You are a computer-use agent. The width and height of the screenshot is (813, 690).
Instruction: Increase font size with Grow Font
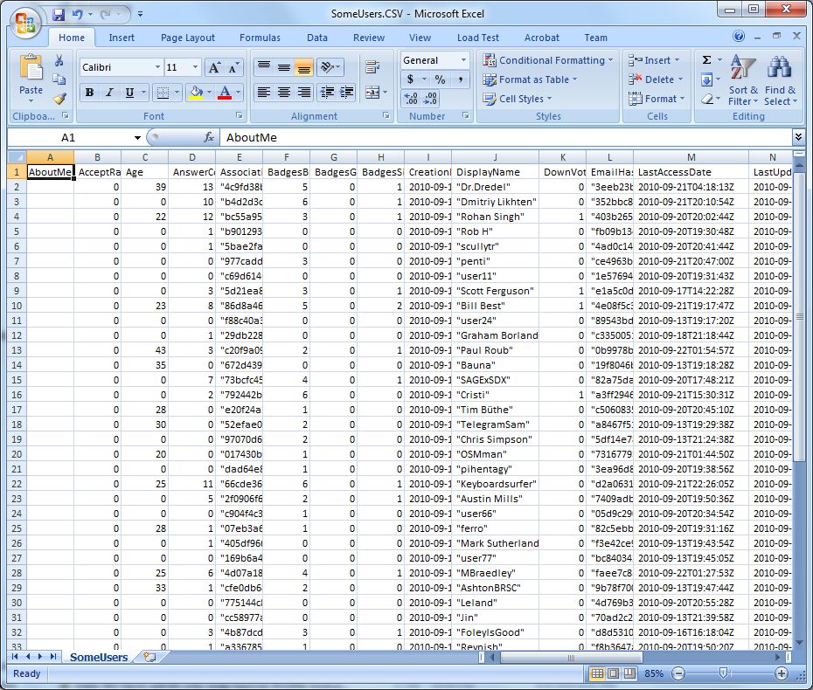tap(214, 67)
